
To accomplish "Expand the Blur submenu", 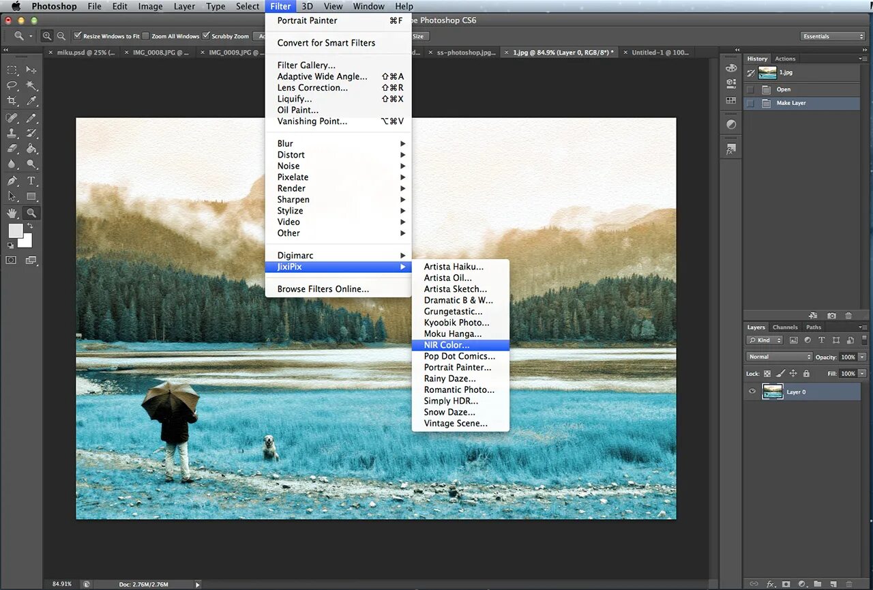I will 338,143.
